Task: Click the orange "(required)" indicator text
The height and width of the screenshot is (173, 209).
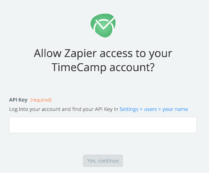Action: tap(41, 100)
